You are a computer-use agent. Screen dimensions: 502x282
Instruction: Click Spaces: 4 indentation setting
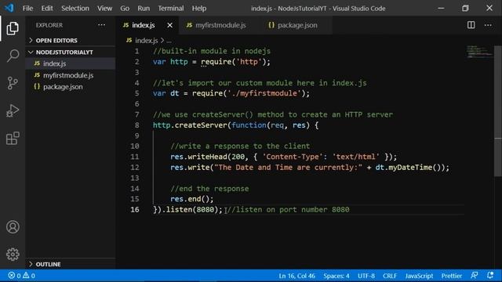[336, 275]
